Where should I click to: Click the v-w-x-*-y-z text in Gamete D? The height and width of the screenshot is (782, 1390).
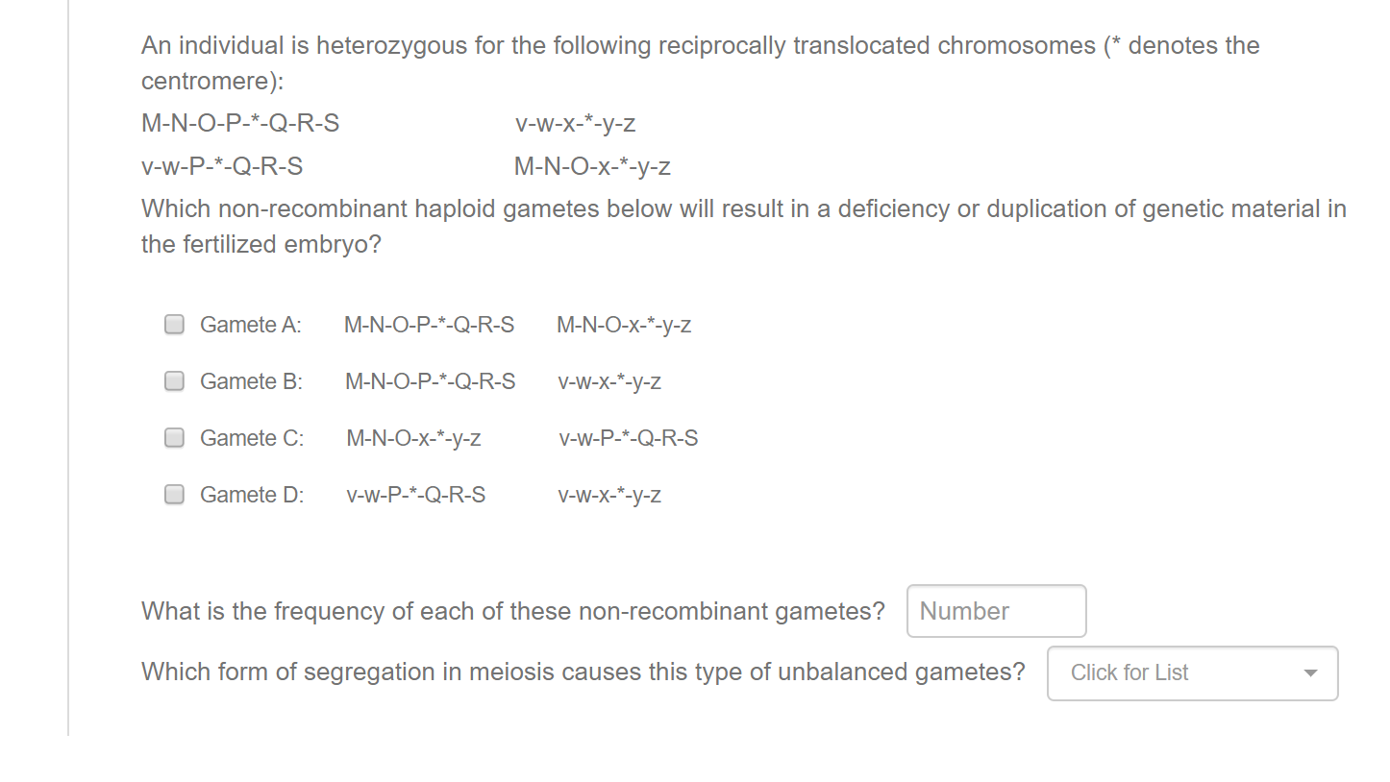click(x=608, y=495)
